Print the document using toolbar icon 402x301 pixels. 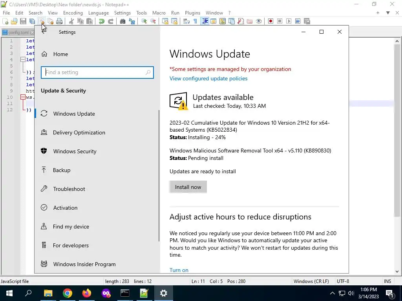coord(59,21)
